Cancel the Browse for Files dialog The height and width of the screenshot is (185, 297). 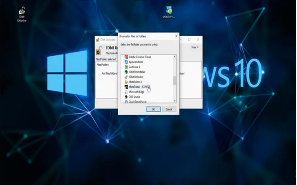click(x=169, y=109)
